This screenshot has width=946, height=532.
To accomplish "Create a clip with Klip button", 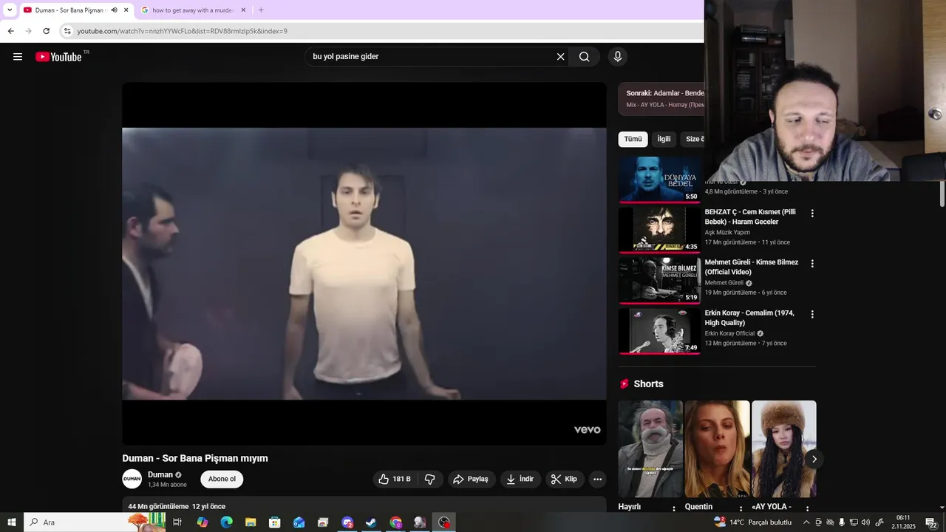I will 565,479.
